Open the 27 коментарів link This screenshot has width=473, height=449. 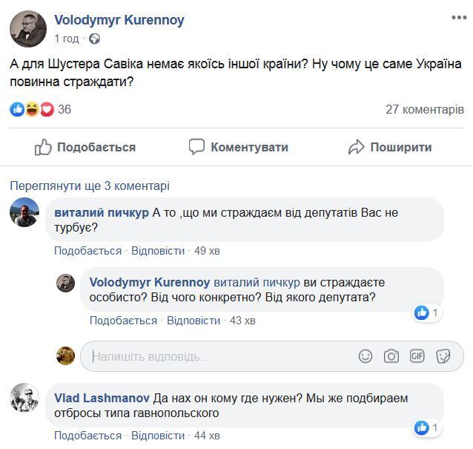pyautogui.click(x=425, y=110)
